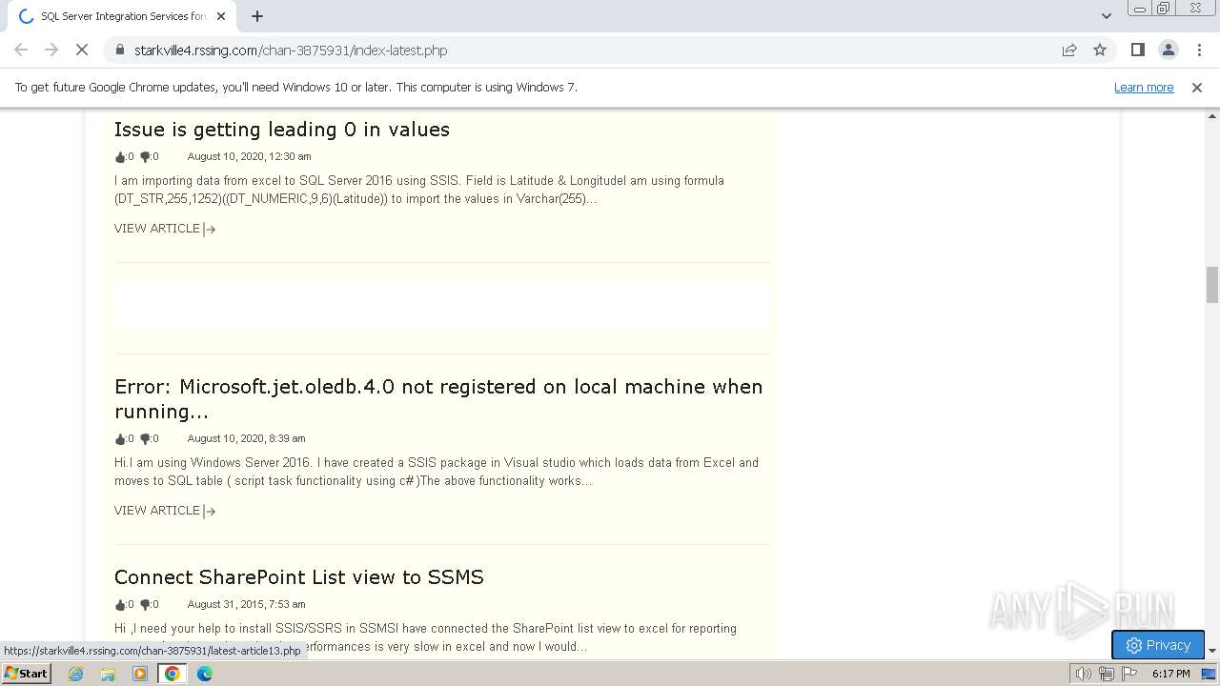View article link for Microsoft.jet.oledb post
Screen dimensions: 1220x686
(x=165, y=511)
